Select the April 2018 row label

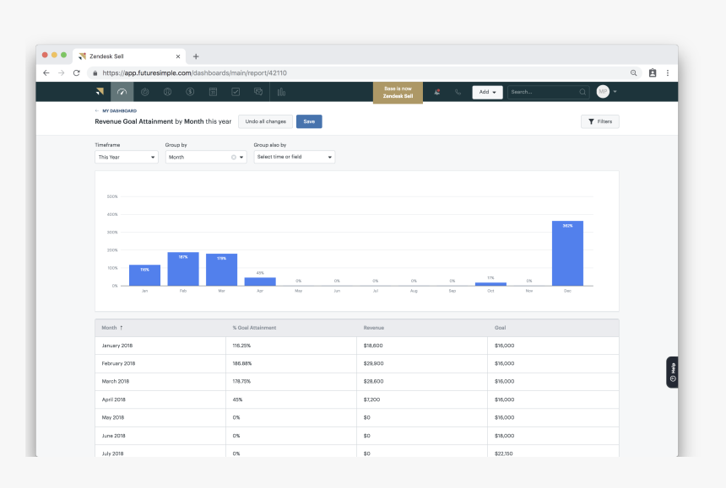113,400
